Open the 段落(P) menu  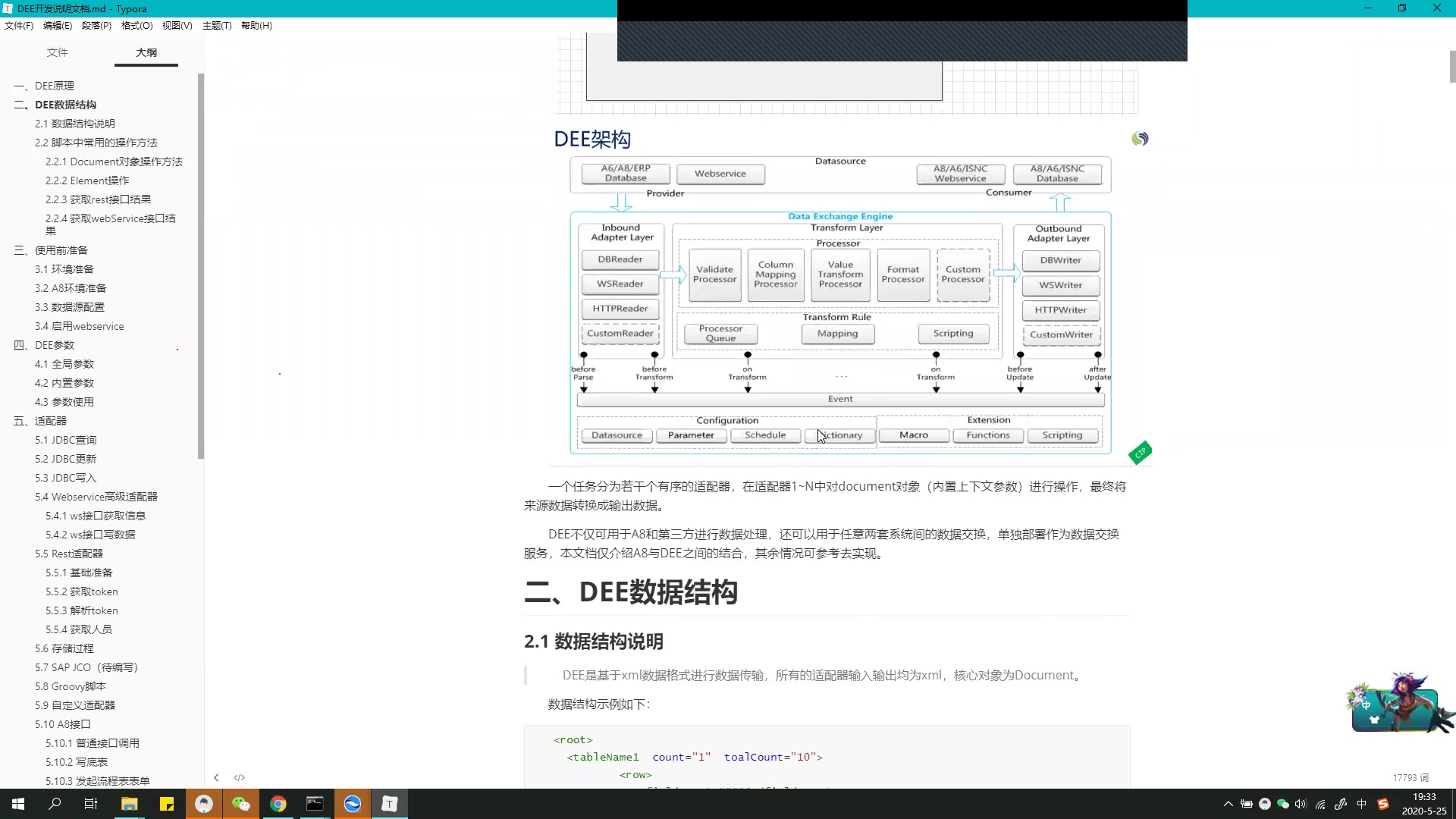click(x=96, y=26)
